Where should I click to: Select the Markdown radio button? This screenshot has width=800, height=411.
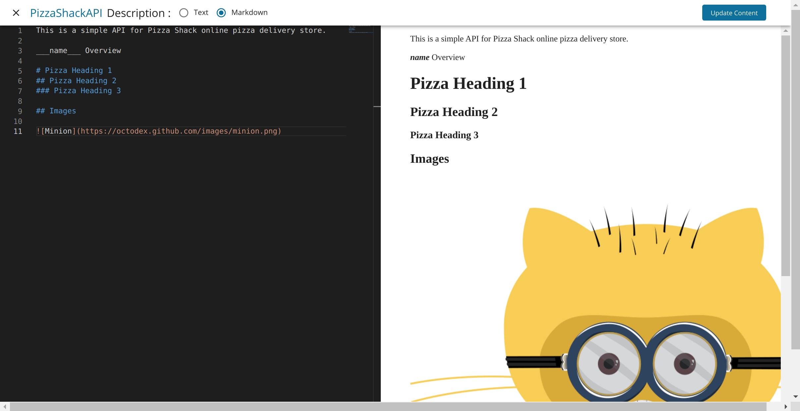pyautogui.click(x=221, y=13)
